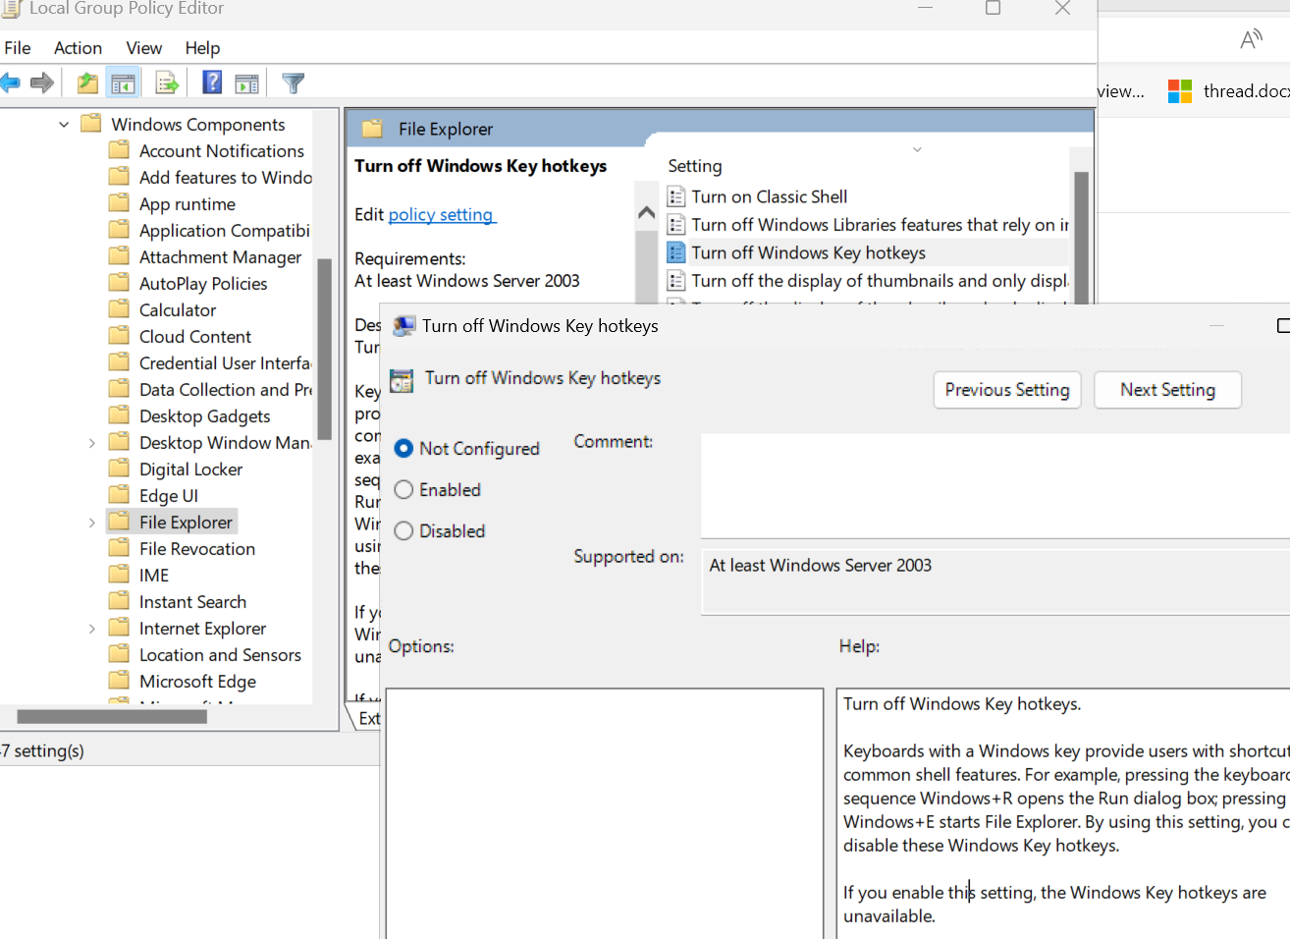This screenshot has height=939, width=1290.
Task: Click the Previous Setting button
Action: (x=1007, y=390)
